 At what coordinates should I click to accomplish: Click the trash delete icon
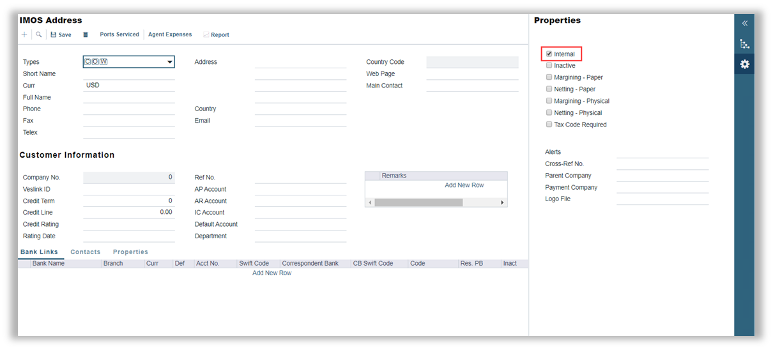point(86,34)
